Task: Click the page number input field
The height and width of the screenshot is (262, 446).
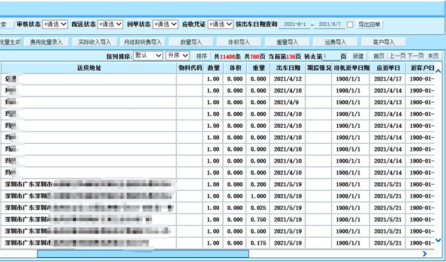Action: (x=331, y=56)
